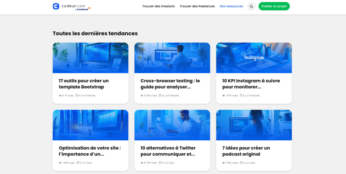The image size is (346, 174).
Task: Click the eye icon beside 1 478 vues
Action: 224,96
